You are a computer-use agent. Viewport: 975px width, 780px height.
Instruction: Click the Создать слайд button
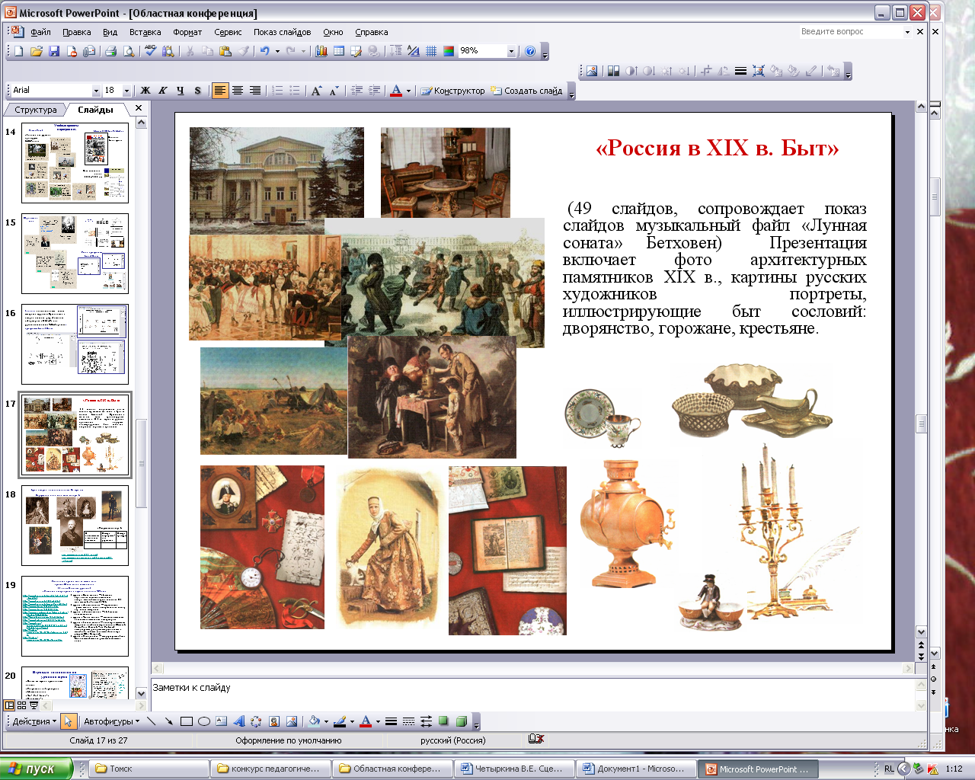pyautogui.click(x=526, y=91)
